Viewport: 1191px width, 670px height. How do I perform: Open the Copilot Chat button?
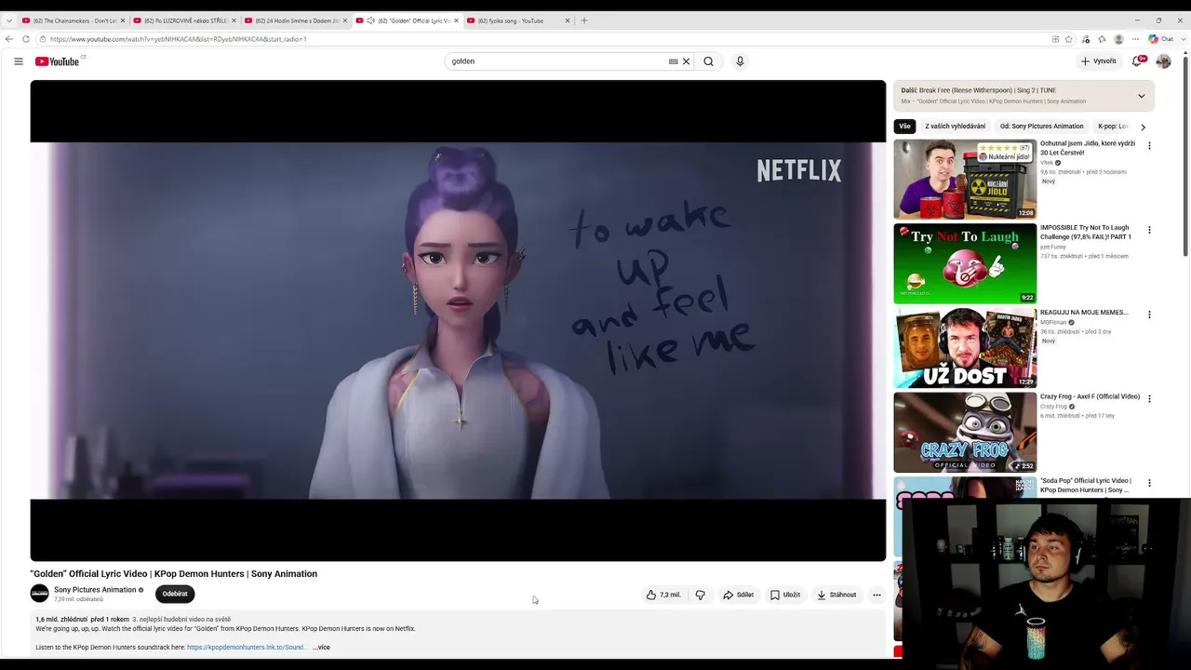click(x=1159, y=39)
